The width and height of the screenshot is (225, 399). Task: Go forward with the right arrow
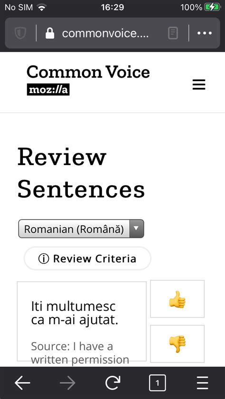click(67, 383)
